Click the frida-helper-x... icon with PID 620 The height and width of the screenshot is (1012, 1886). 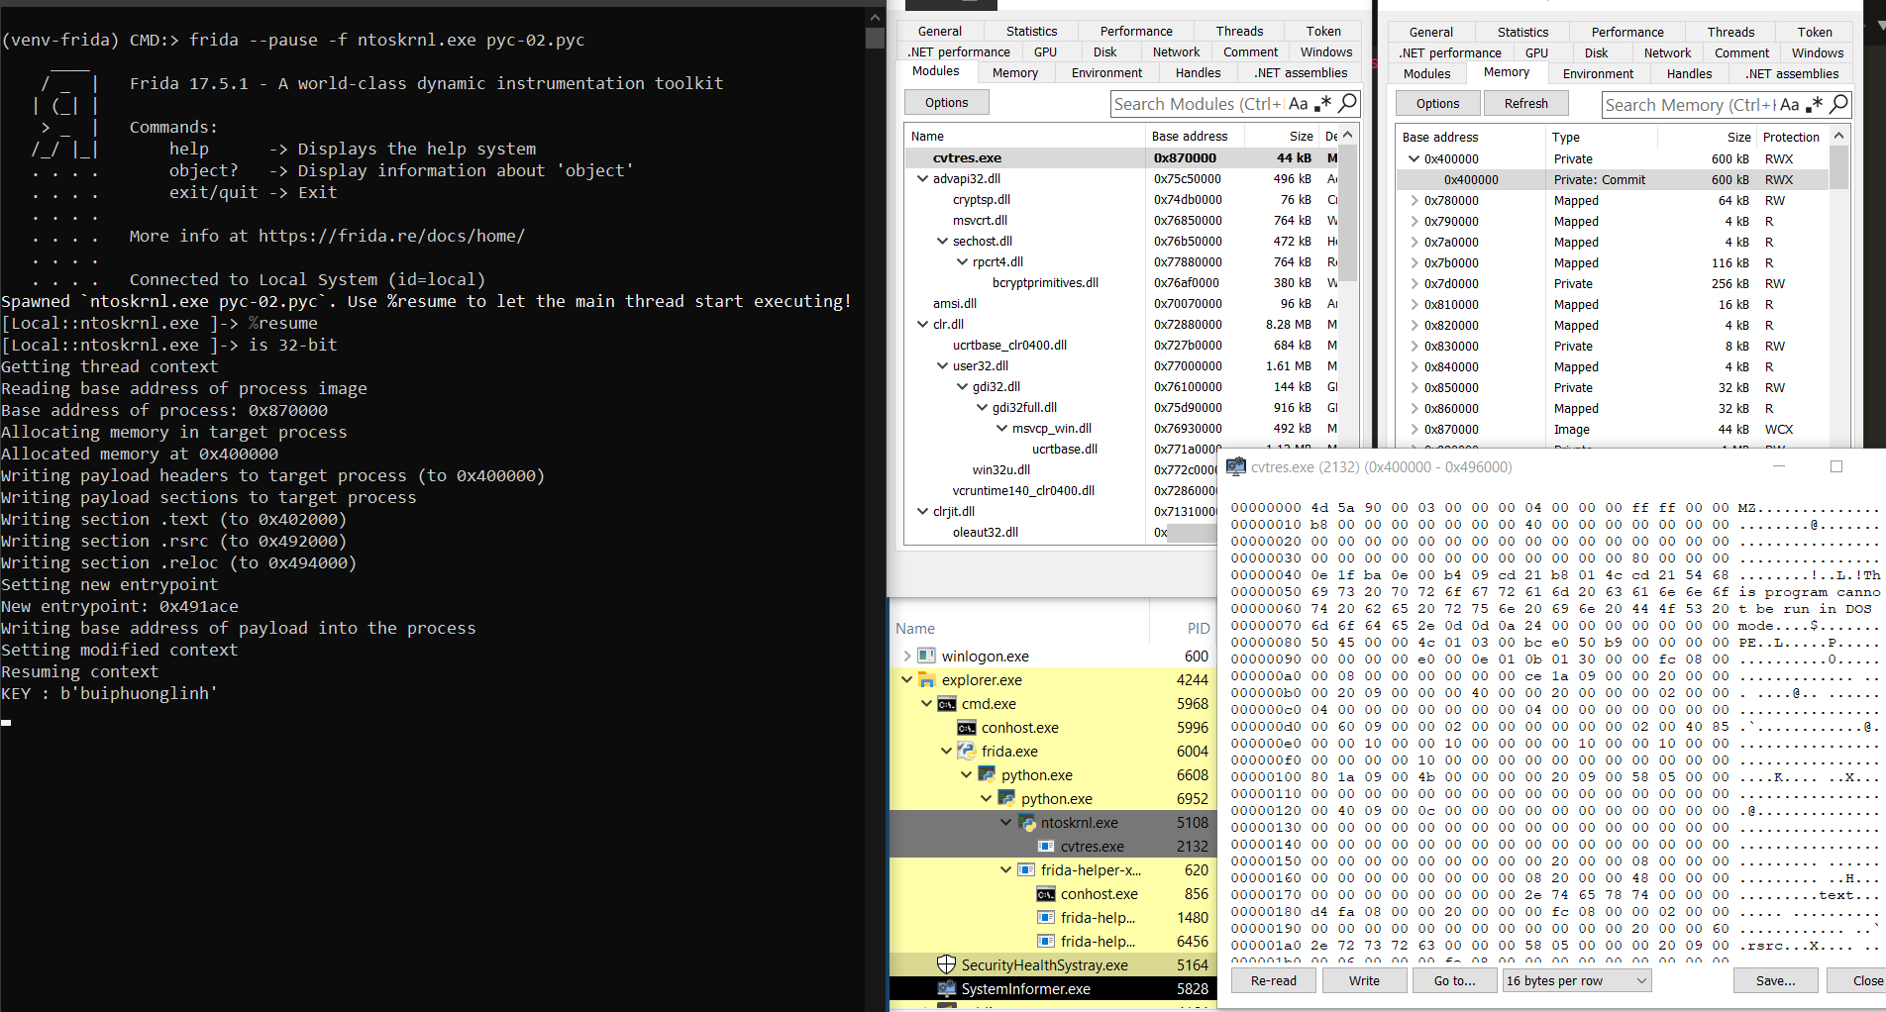1026,869
